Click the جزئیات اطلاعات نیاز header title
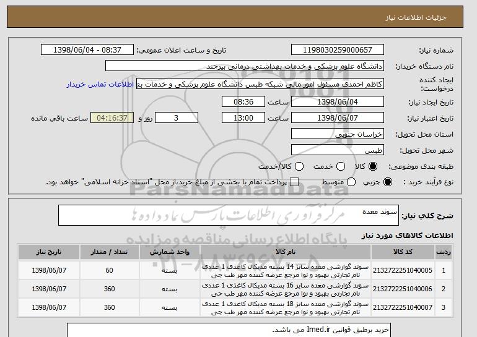 pyautogui.click(x=416, y=17)
